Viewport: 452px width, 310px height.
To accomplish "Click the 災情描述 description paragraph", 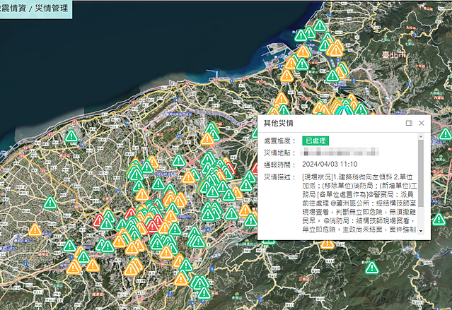I will point(359,203).
